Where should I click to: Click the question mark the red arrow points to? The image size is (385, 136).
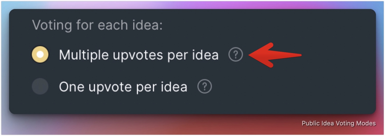236,55
